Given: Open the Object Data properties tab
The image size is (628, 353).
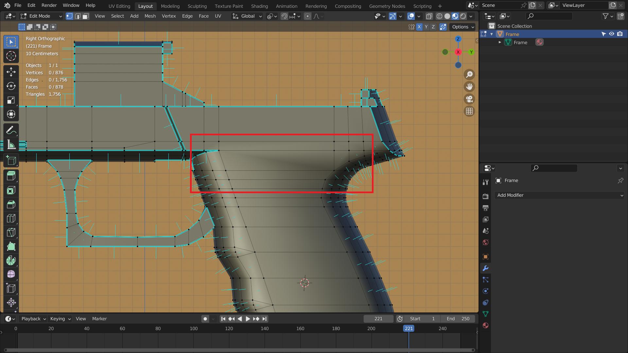Looking at the screenshot, I should 485,314.
